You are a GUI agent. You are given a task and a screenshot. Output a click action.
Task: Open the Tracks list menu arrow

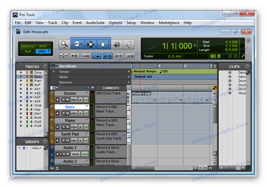(x=45, y=66)
